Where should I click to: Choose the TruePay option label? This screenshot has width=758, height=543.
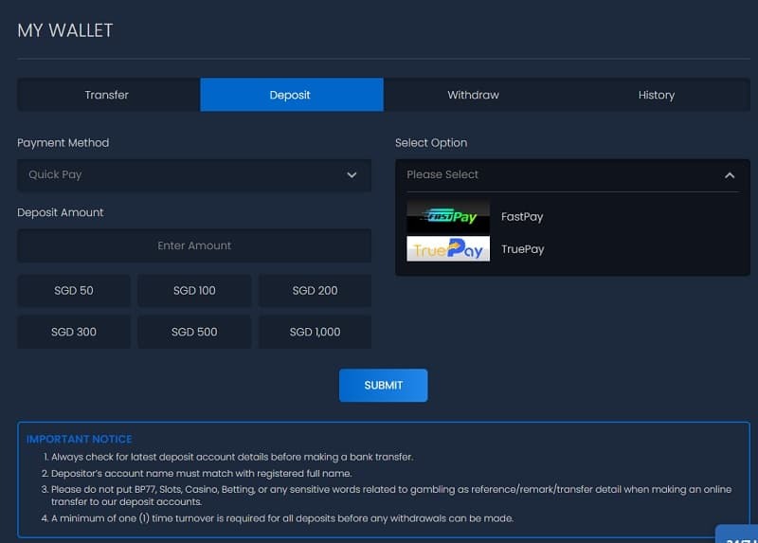523,249
